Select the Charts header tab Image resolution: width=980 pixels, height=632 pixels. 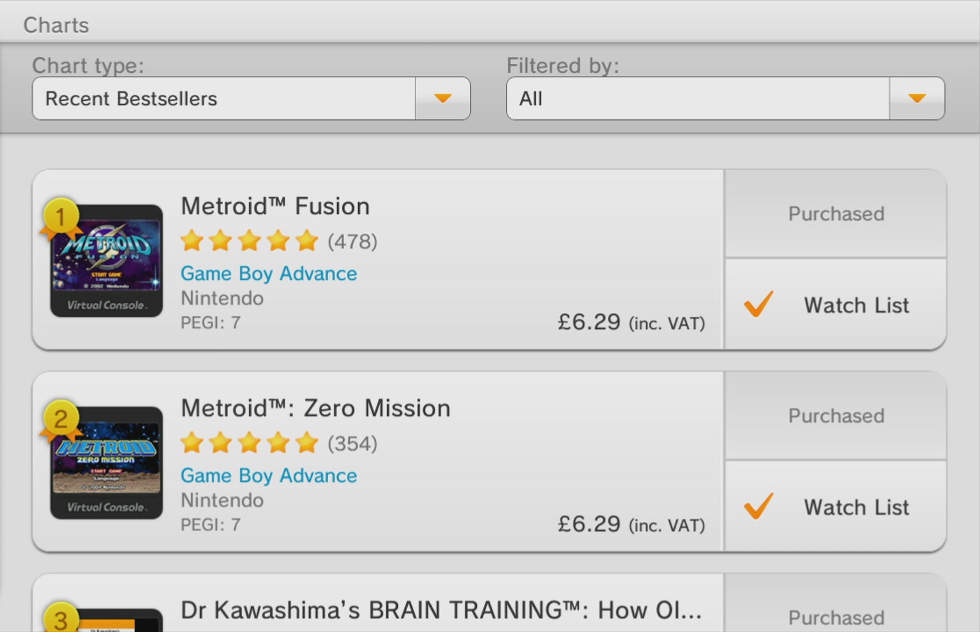click(56, 25)
